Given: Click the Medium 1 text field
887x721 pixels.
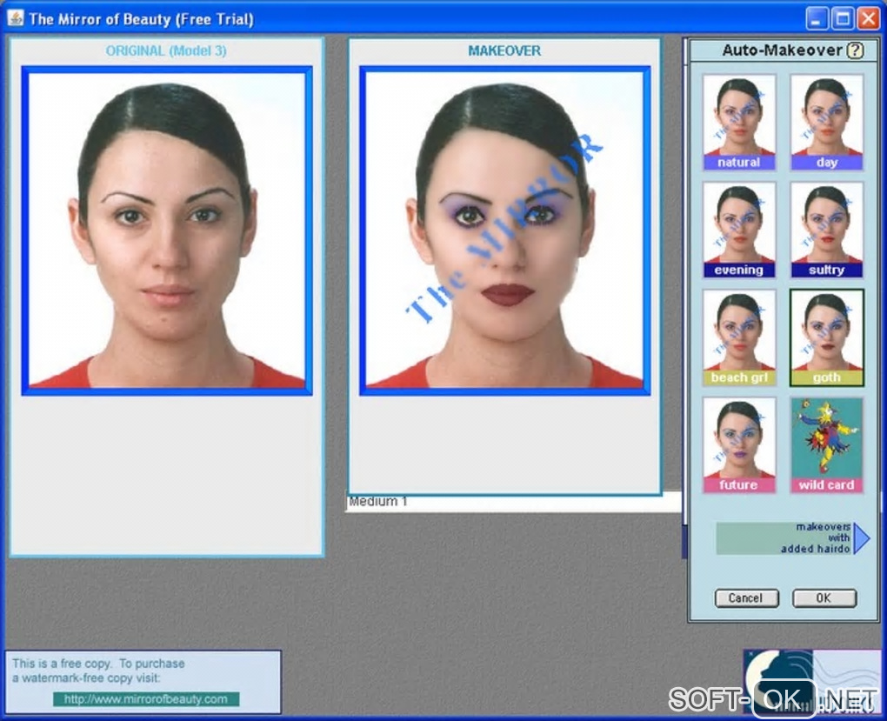Looking at the screenshot, I should point(513,502).
